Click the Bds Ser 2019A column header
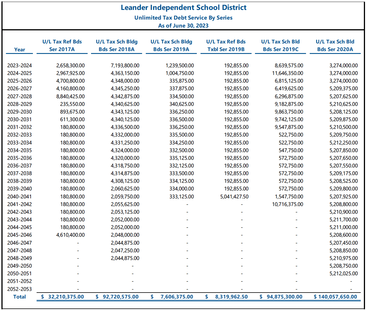Image resolution: width=367 pixels, height=311 pixels. [171, 49]
